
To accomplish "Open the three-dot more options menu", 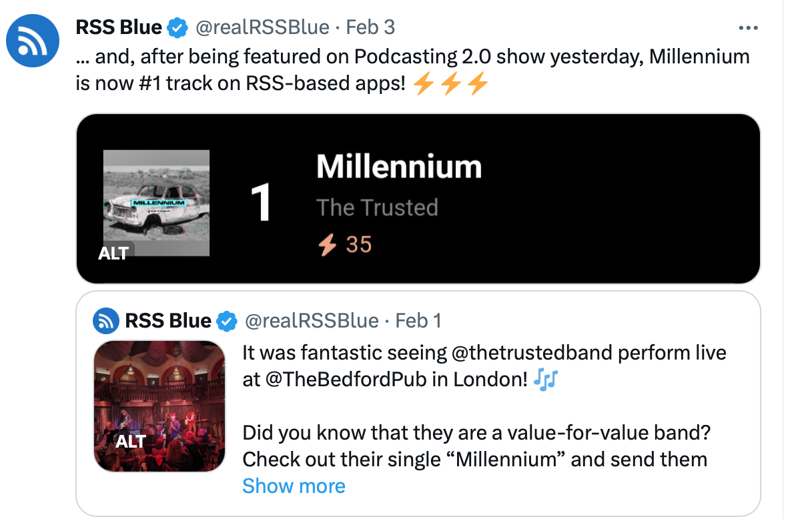I will (749, 28).
